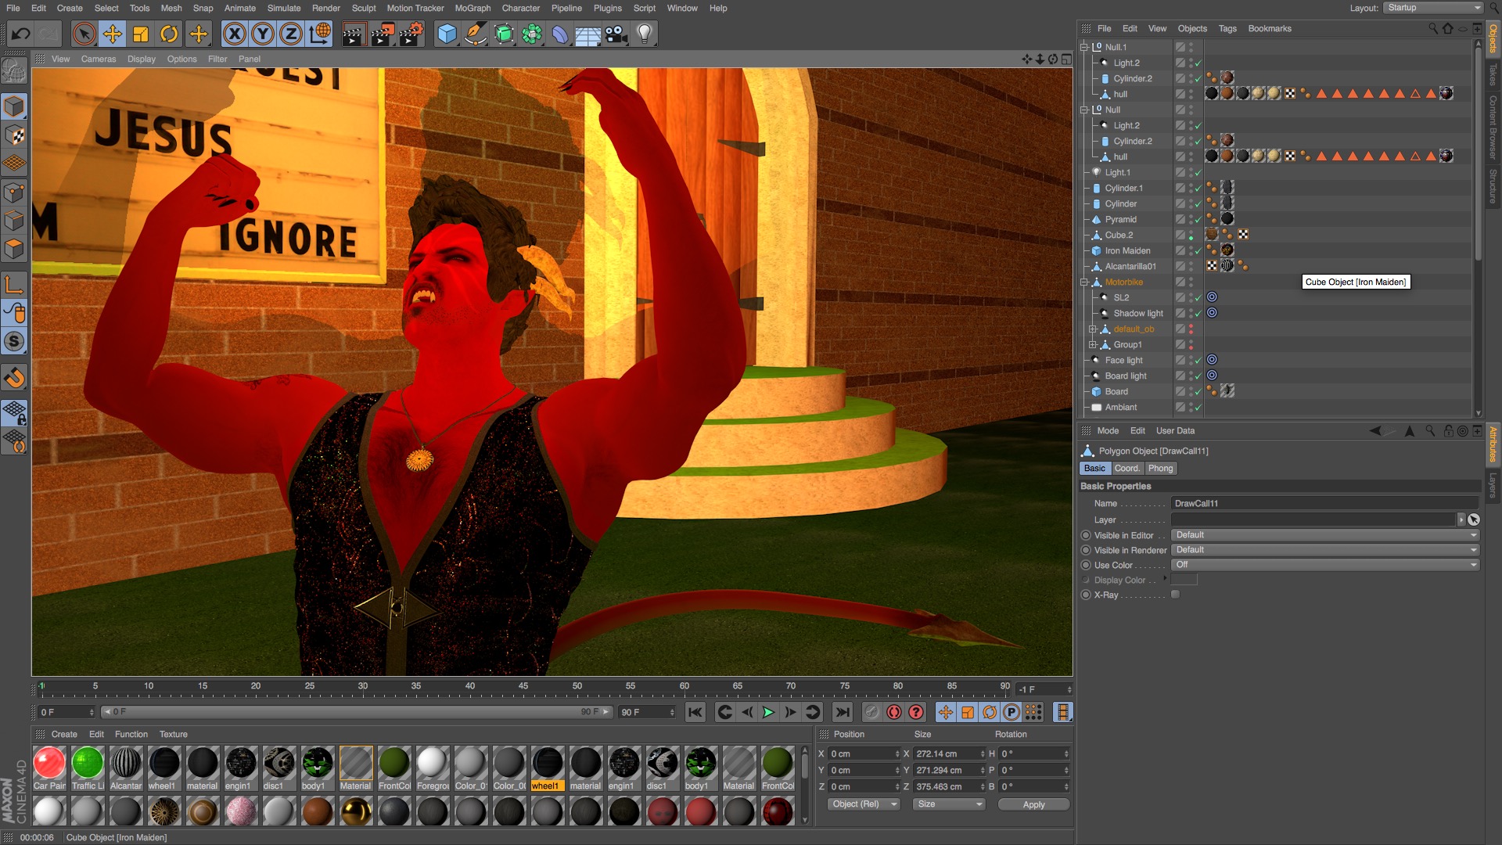Toggle the Visible in Editor radio button
Screen dimensions: 1502x845
tap(1086, 535)
